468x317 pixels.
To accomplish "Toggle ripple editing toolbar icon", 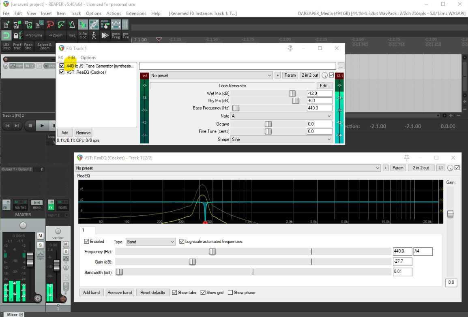I will [105, 25].
